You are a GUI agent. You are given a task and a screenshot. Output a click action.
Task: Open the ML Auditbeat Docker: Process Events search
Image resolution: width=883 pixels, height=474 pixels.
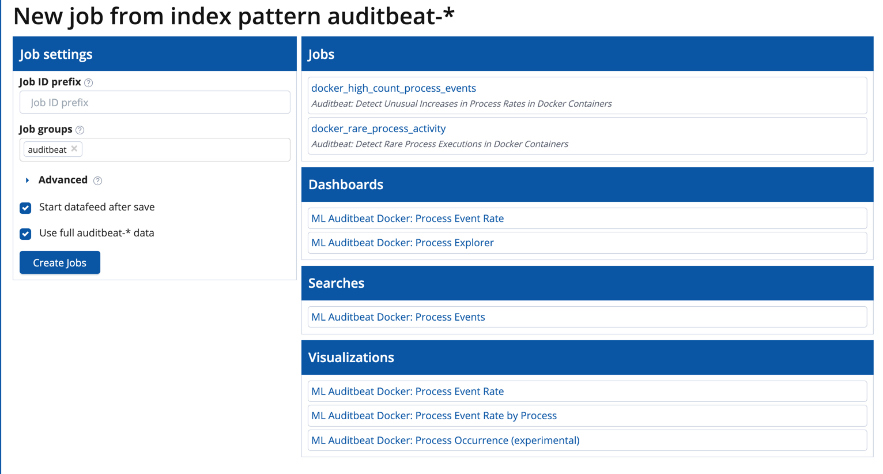(x=398, y=317)
